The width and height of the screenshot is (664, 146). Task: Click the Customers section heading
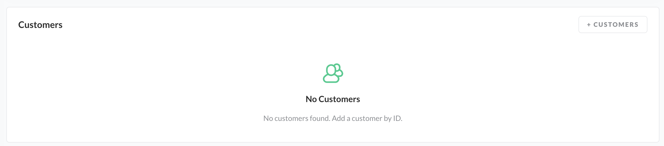pyautogui.click(x=40, y=25)
